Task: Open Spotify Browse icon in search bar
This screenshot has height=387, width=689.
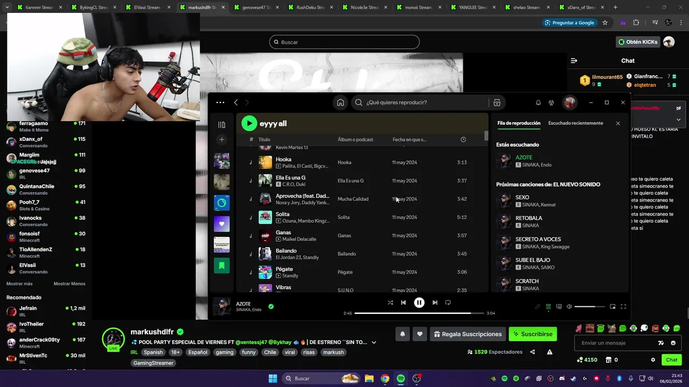Action: click(497, 103)
